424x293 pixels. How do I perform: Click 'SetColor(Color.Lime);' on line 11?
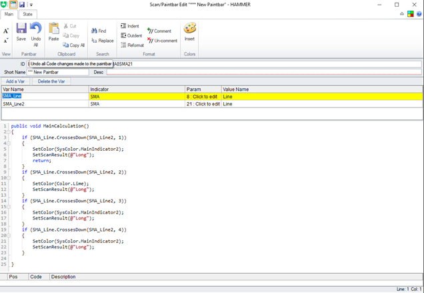click(61, 184)
